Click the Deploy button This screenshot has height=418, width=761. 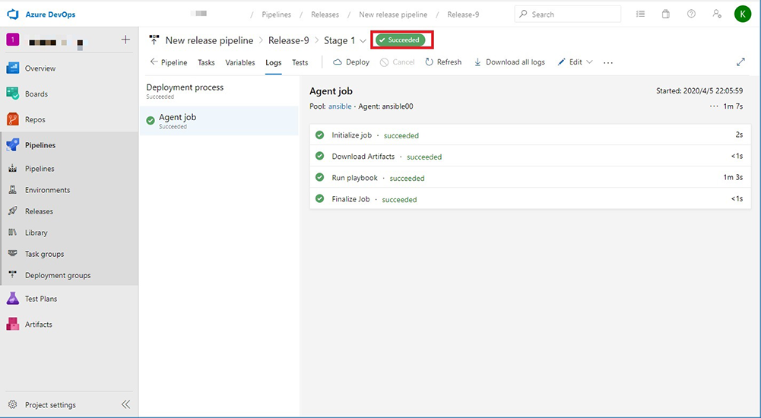coord(351,62)
